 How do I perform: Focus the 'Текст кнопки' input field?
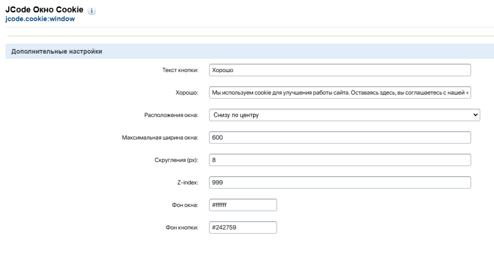click(x=340, y=70)
